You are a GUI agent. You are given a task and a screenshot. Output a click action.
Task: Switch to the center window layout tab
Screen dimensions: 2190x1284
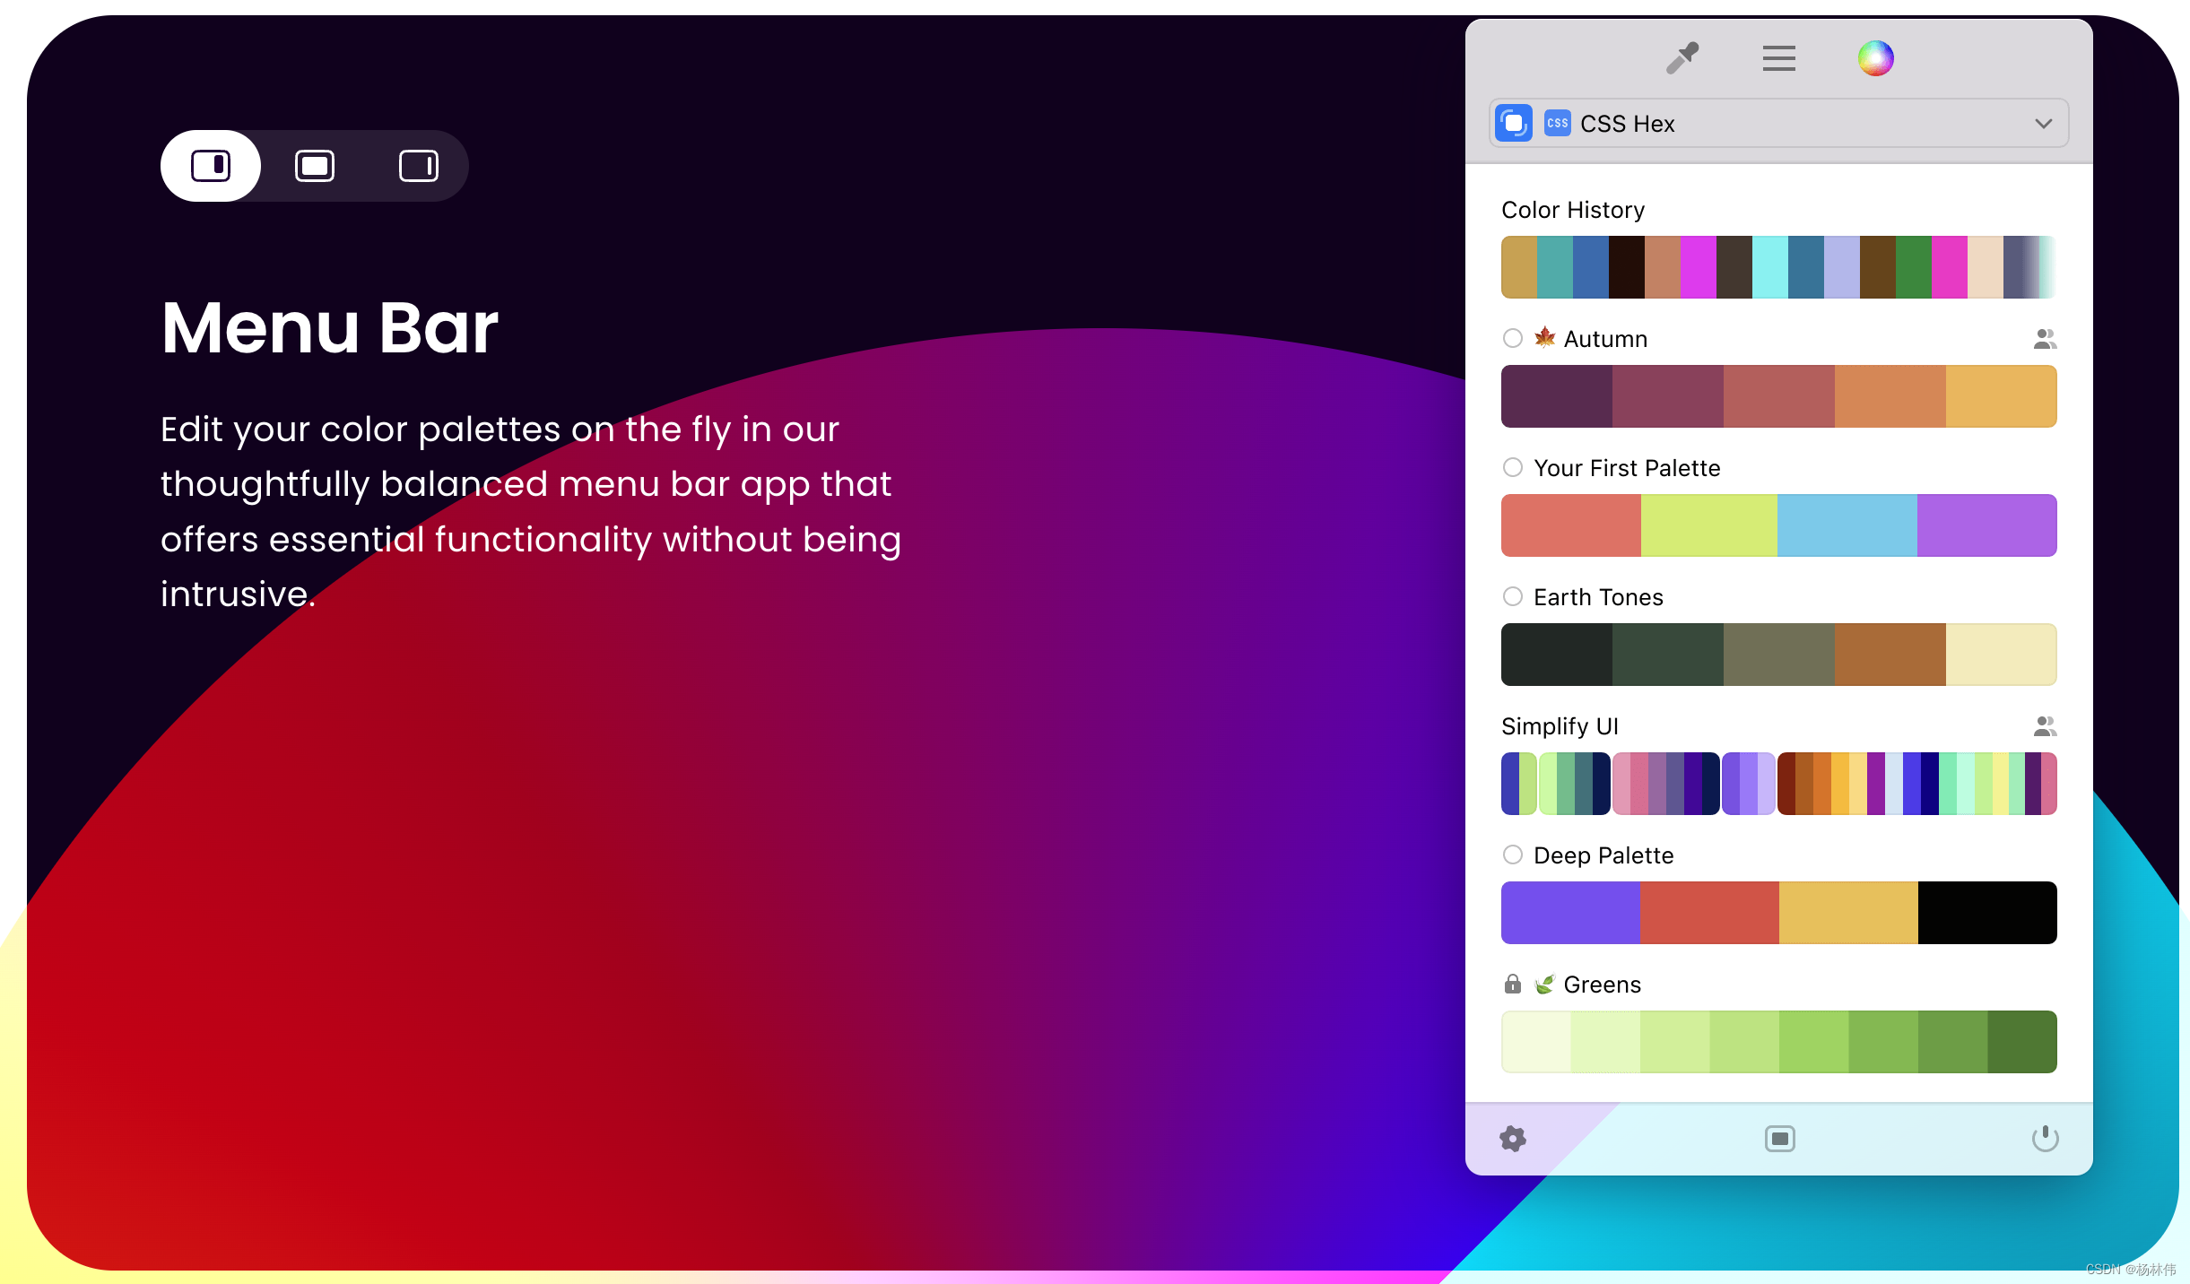315,166
